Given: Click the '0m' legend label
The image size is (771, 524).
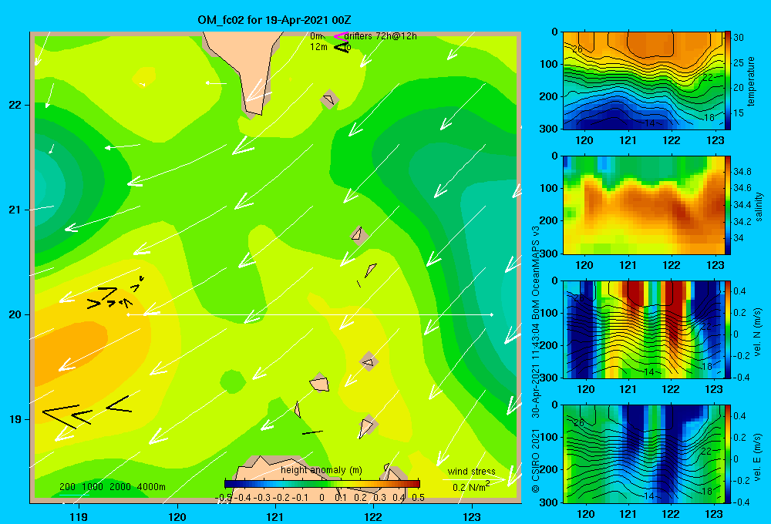Looking at the screenshot, I should pyautogui.click(x=316, y=36).
